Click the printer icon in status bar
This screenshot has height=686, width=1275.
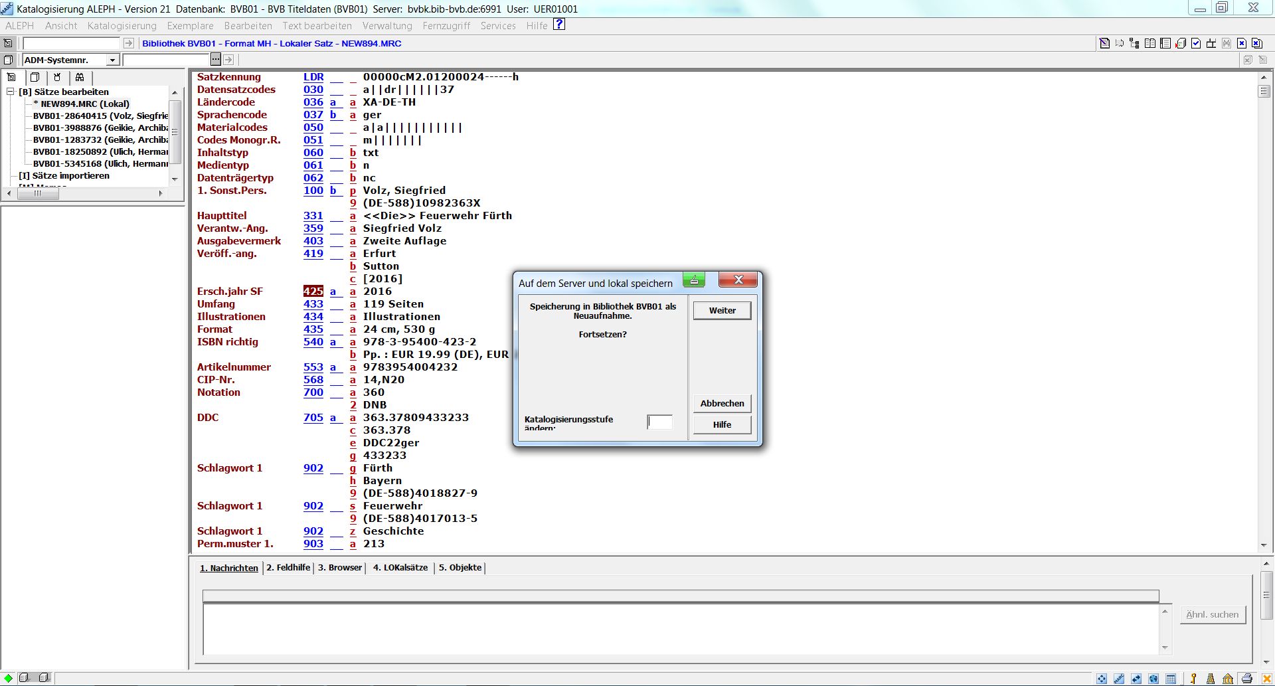[1246, 679]
